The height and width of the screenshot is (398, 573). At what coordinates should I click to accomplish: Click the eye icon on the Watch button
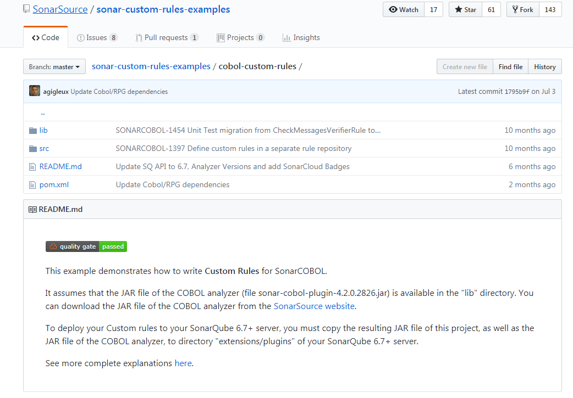[x=393, y=9]
